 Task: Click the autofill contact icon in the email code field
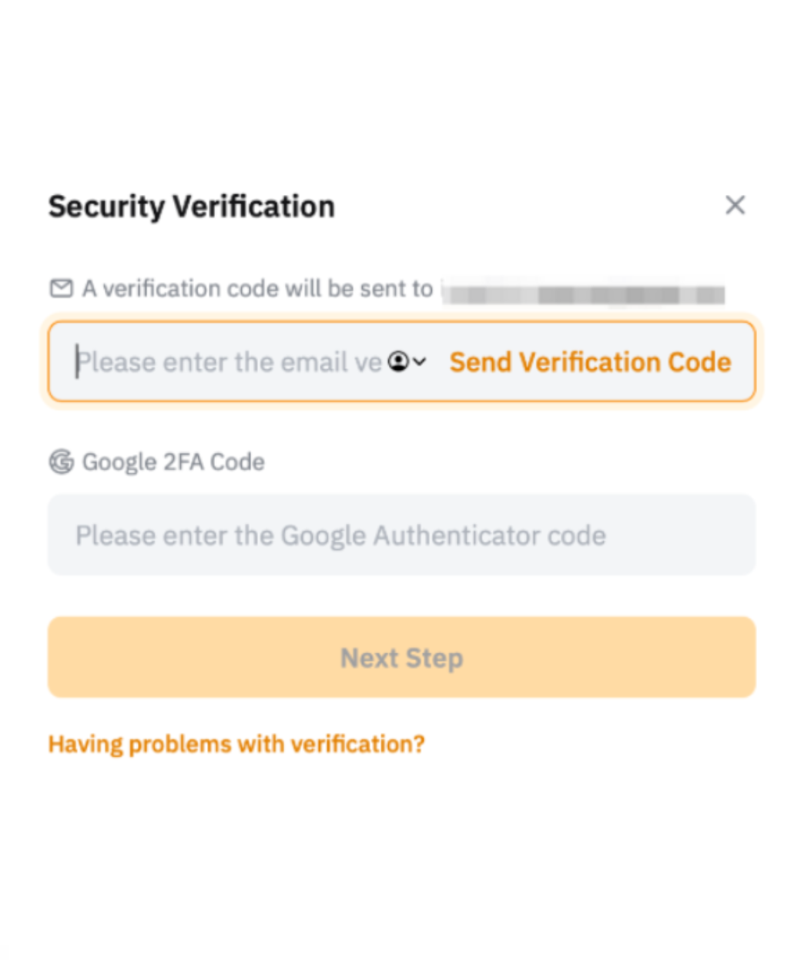pos(398,361)
